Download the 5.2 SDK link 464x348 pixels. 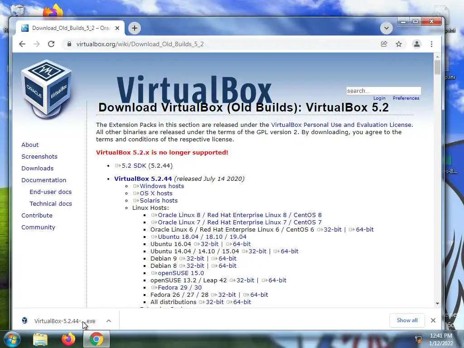click(x=130, y=166)
